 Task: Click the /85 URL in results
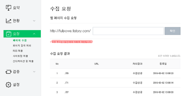point(67,73)
